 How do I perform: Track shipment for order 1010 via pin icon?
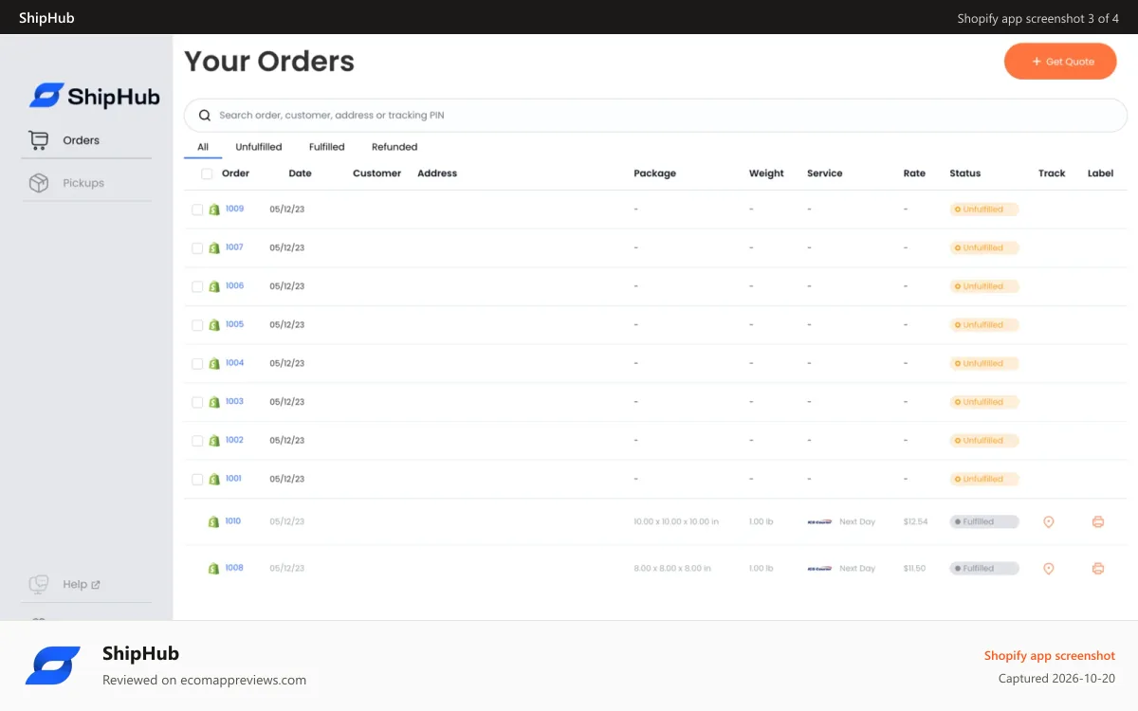pyautogui.click(x=1049, y=521)
